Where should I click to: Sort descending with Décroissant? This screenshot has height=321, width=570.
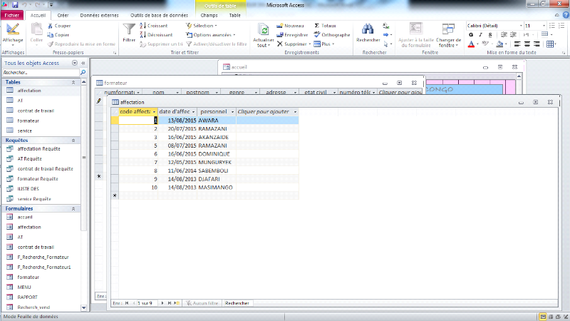tap(156, 35)
